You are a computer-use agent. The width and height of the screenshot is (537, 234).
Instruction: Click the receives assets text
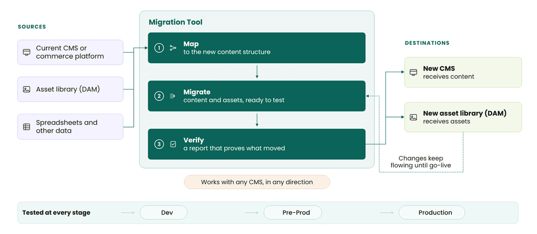coord(446,121)
